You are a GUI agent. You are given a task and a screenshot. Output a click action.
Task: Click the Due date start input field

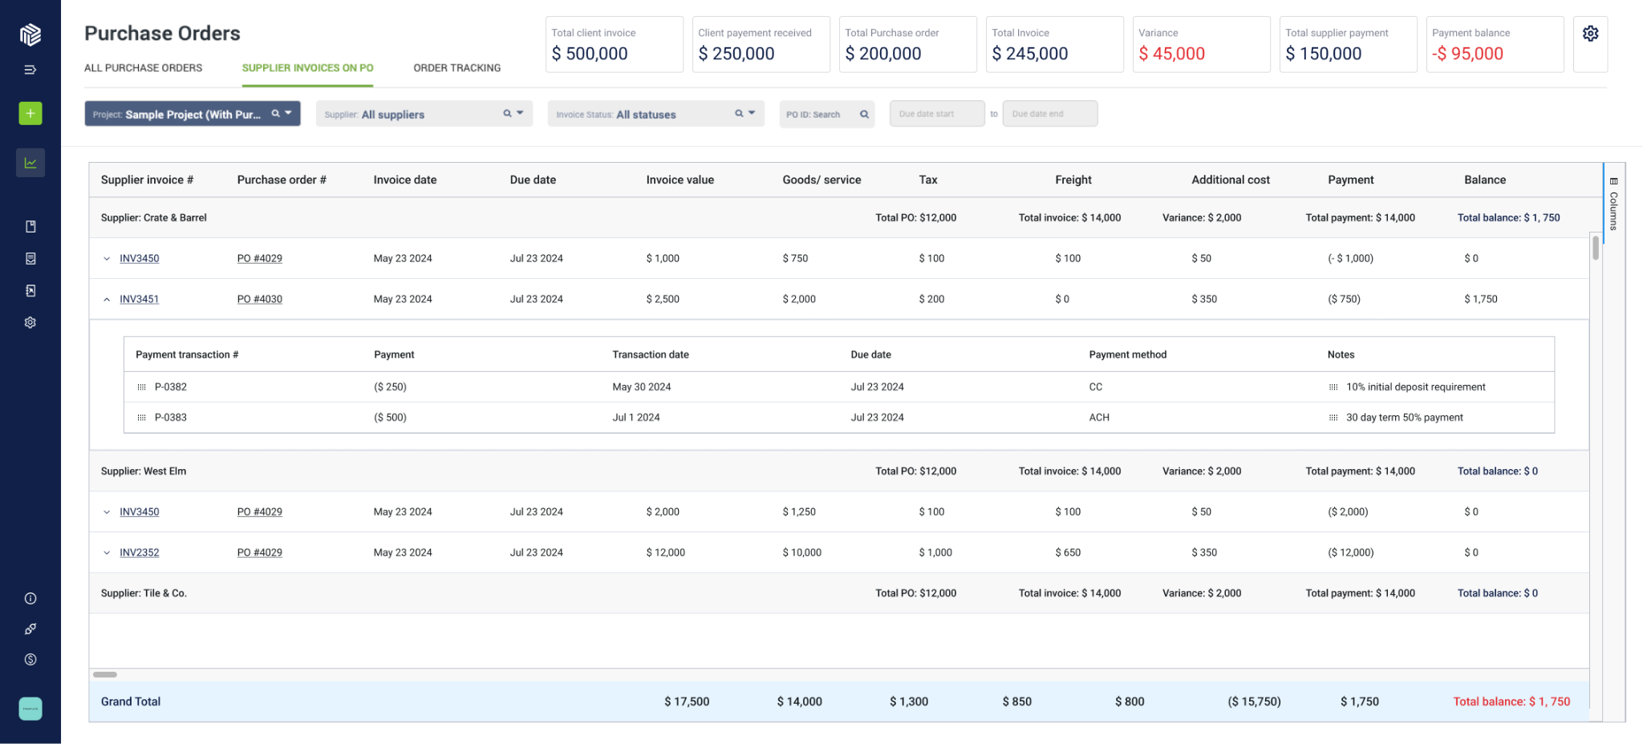coord(936,113)
